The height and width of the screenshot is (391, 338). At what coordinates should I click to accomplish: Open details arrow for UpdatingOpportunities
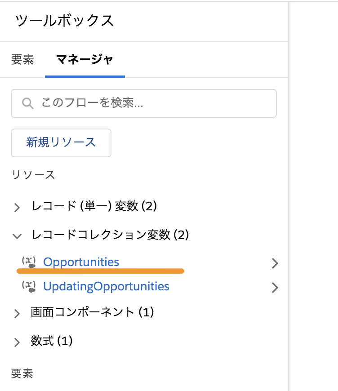(275, 288)
